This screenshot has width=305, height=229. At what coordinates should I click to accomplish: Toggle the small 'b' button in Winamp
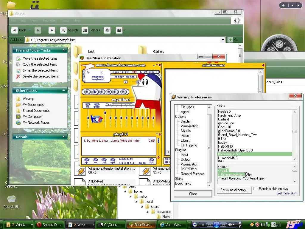pyautogui.click(x=138, y=82)
